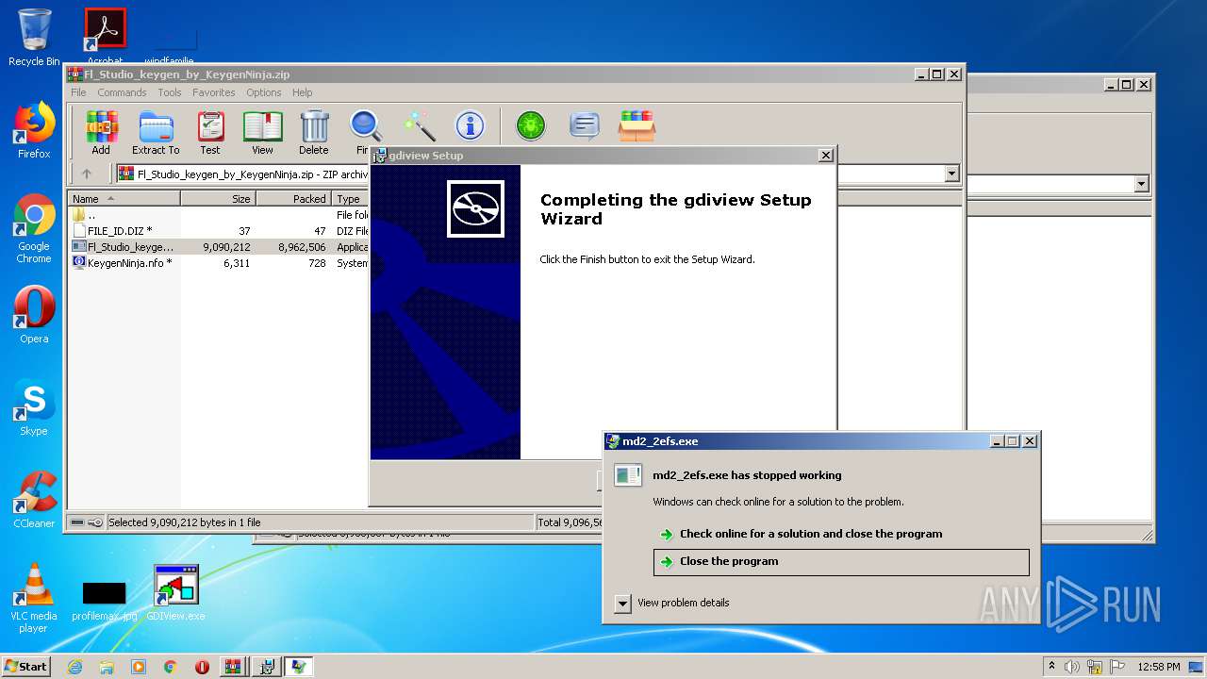Click the Test archive toolbar icon
Image resolution: width=1207 pixels, height=679 pixels.
click(x=210, y=132)
